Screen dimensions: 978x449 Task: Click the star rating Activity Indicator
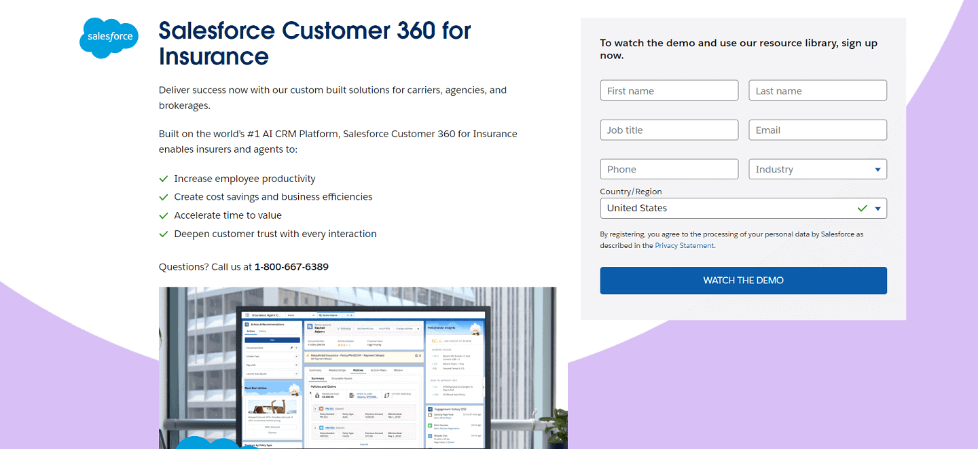[x=344, y=345]
